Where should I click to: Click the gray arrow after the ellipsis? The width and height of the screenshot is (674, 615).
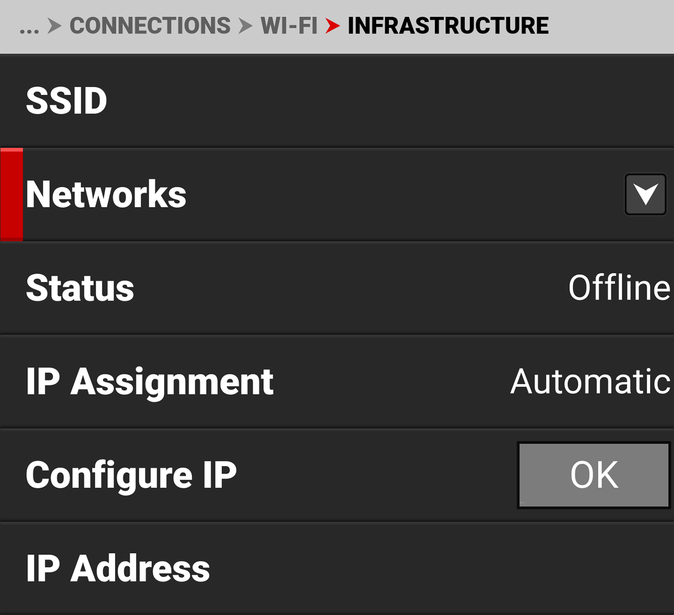pos(54,26)
